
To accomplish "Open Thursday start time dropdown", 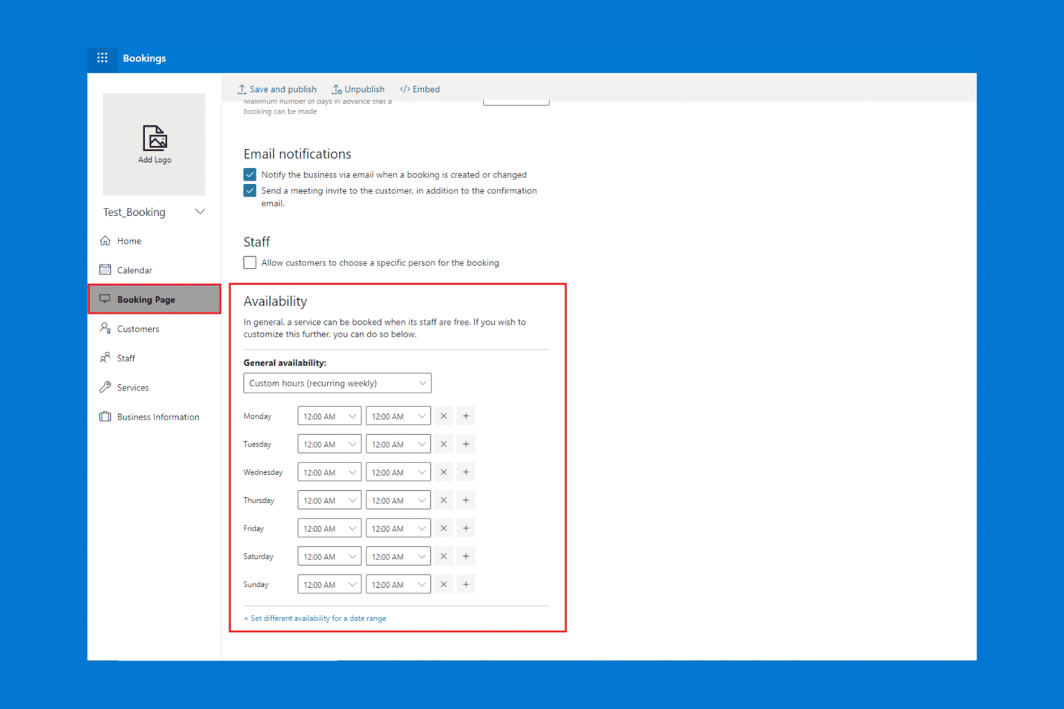I will (x=329, y=501).
